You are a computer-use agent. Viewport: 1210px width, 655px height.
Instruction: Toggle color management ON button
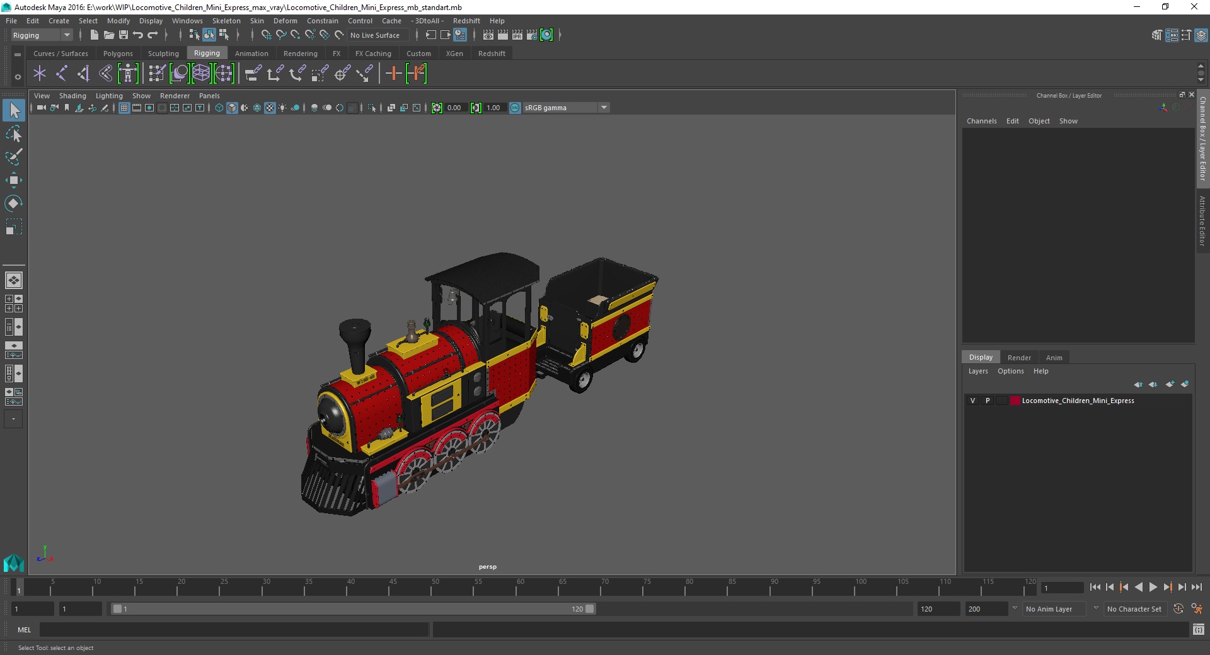515,108
